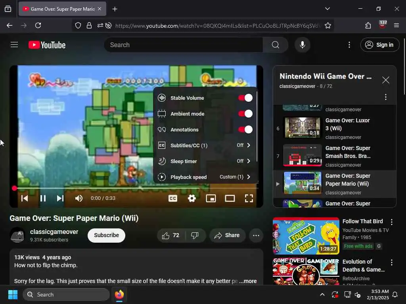Toggle Stable Volume switch off
The height and width of the screenshot is (304, 406).
(x=245, y=98)
